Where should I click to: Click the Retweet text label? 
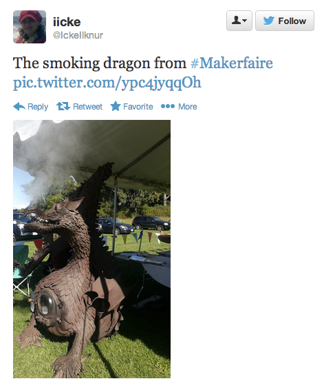click(x=87, y=107)
